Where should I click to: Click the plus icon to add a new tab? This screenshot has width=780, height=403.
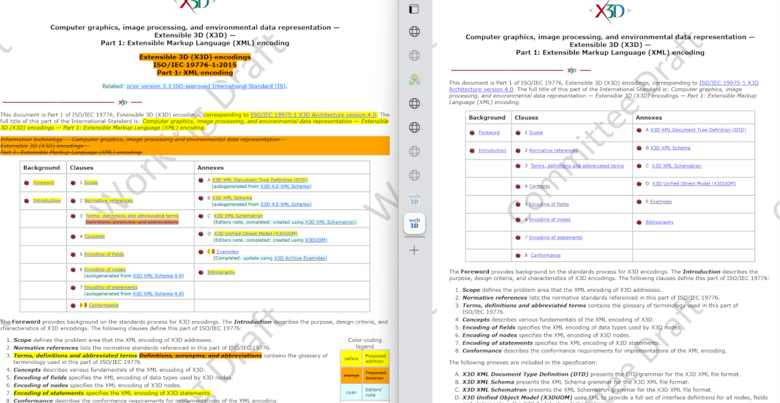coord(414,250)
